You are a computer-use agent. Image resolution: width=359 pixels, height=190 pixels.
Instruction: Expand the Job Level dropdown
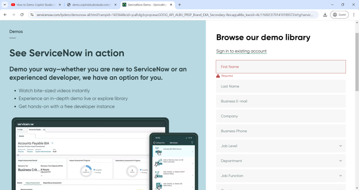tap(281, 146)
